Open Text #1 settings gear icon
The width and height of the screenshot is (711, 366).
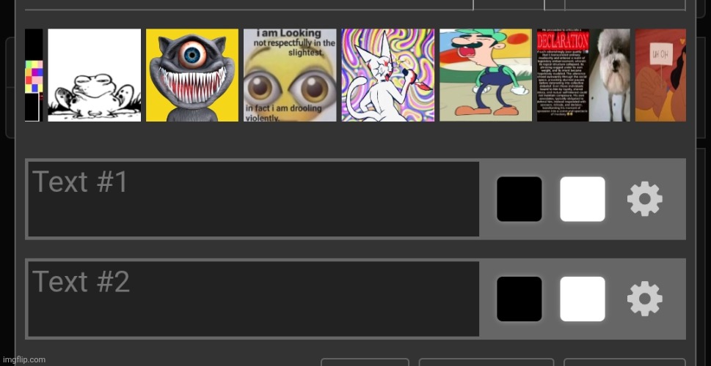tap(645, 199)
